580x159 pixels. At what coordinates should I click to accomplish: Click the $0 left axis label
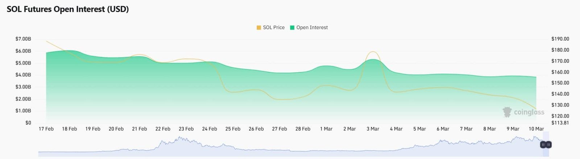[x=28, y=123]
